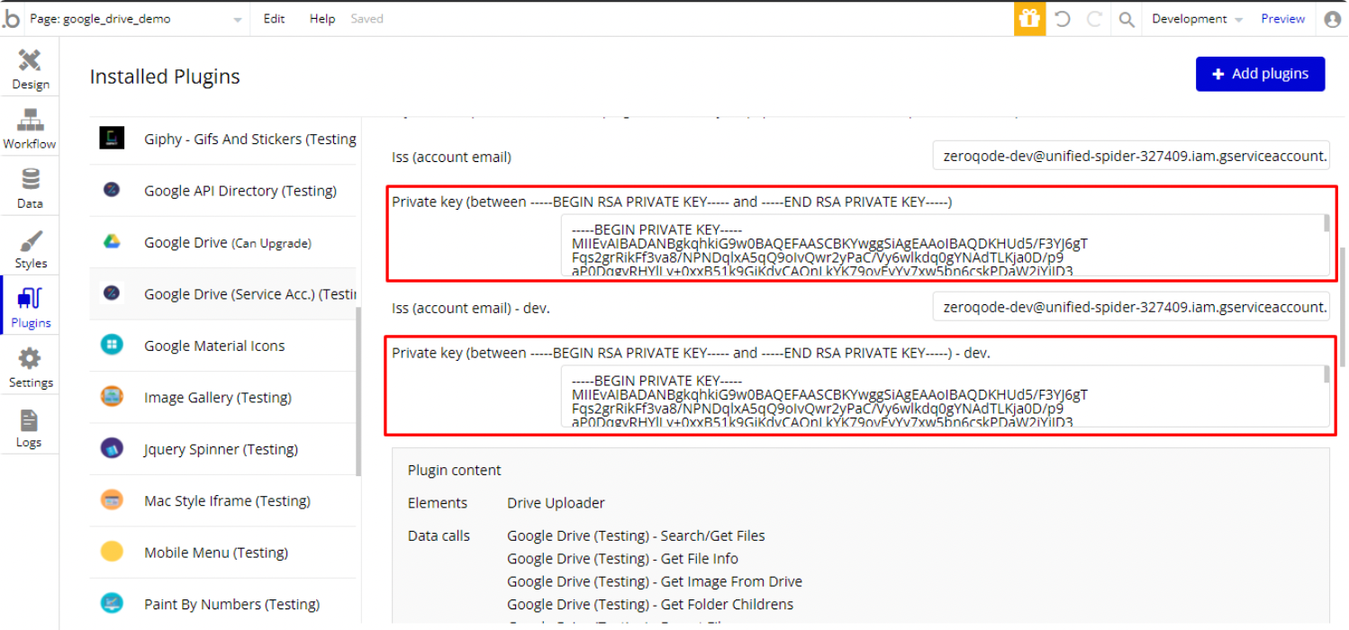This screenshot has height=630, width=1349.
Task: Select Jquery Spinner (Testing) plugin
Action: [x=223, y=449]
